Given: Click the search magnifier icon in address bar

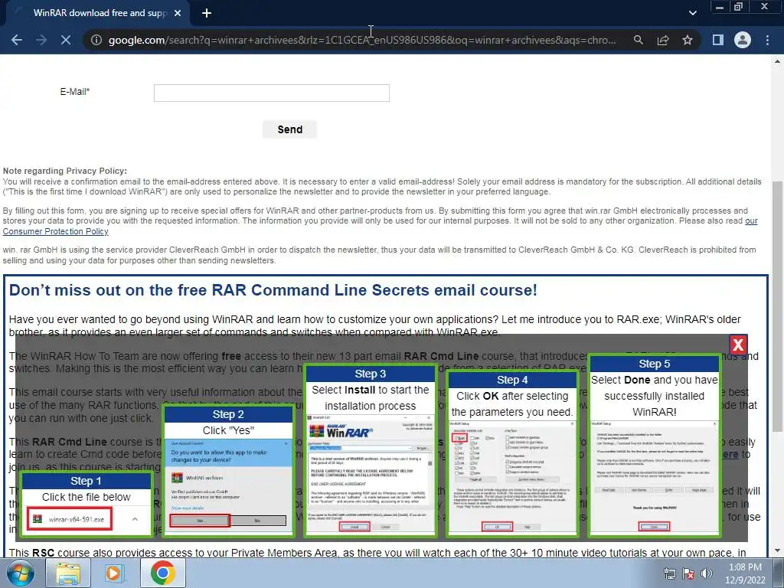Looking at the screenshot, I should 638,40.
